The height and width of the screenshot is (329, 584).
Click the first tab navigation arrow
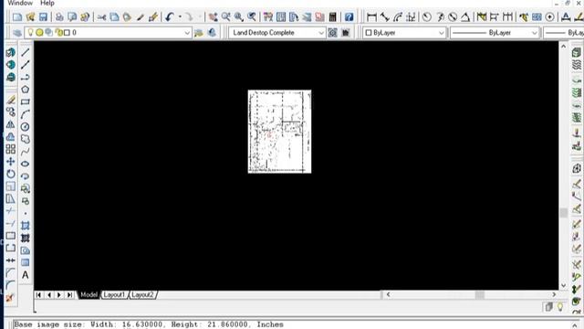coord(38,294)
